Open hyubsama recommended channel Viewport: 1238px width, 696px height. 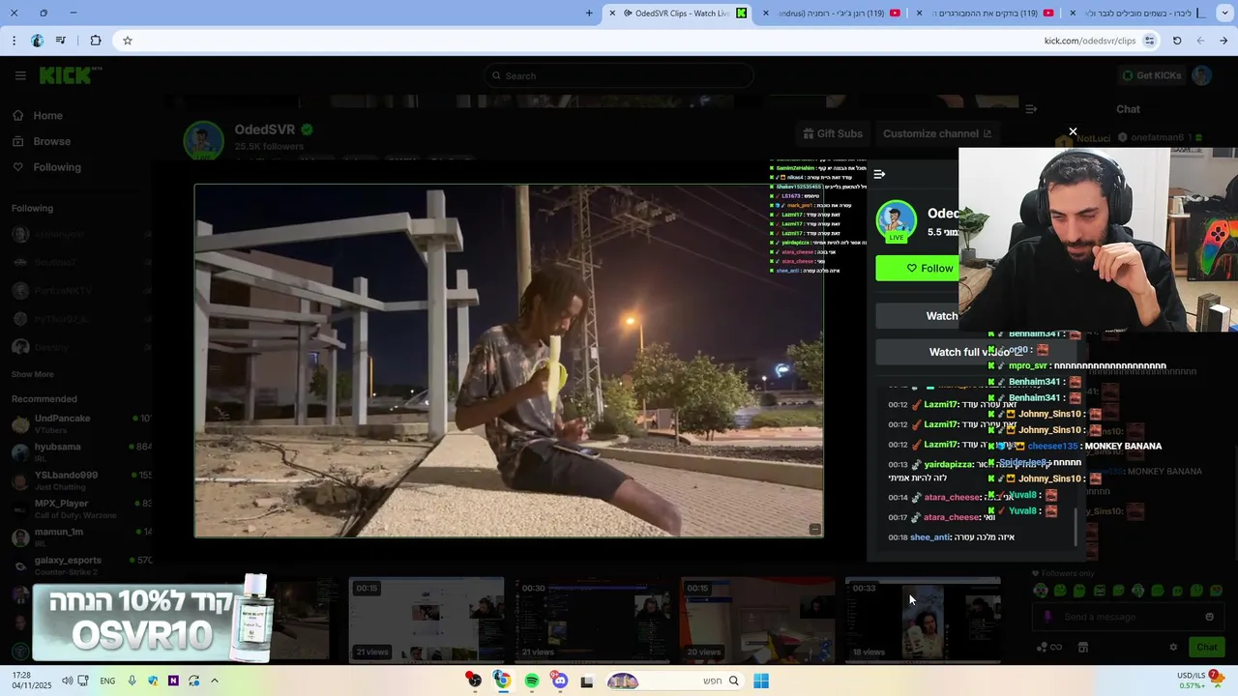[x=81, y=451]
